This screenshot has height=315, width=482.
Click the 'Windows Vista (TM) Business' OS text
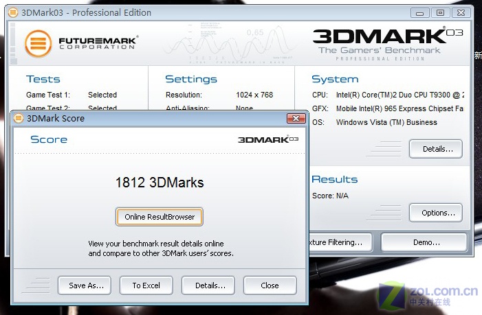pyautogui.click(x=386, y=122)
